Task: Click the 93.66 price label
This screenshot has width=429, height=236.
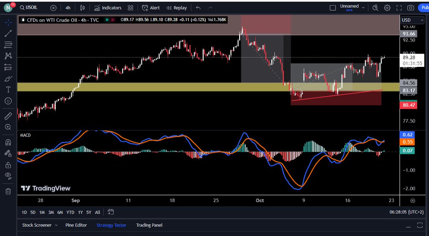Action: click(409, 34)
